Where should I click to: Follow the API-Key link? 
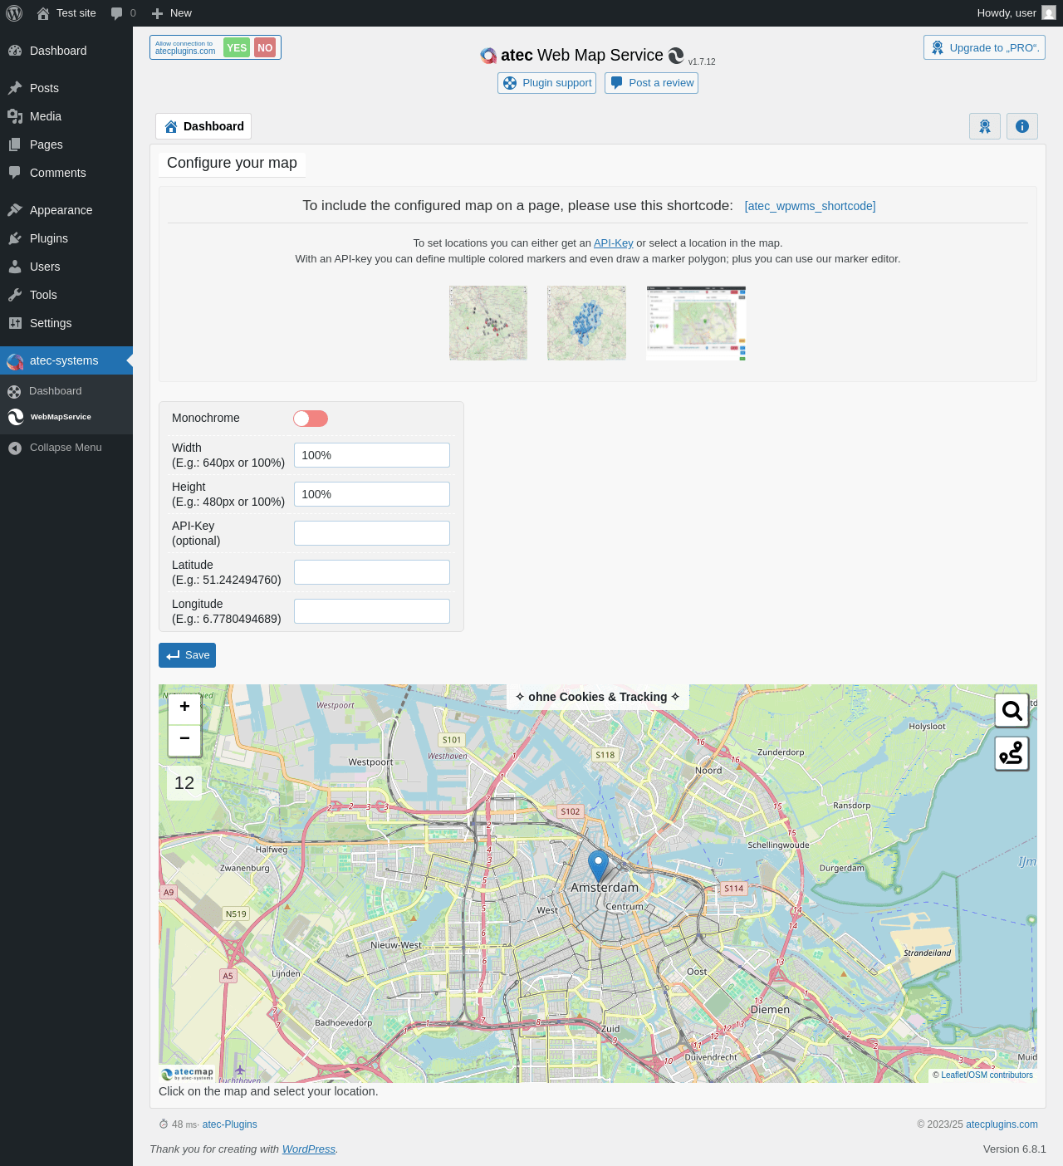pyautogui.click(x=613, y=243)
